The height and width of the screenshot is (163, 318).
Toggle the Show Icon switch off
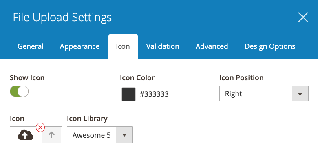pyautogui.click(x=19, y=91)
